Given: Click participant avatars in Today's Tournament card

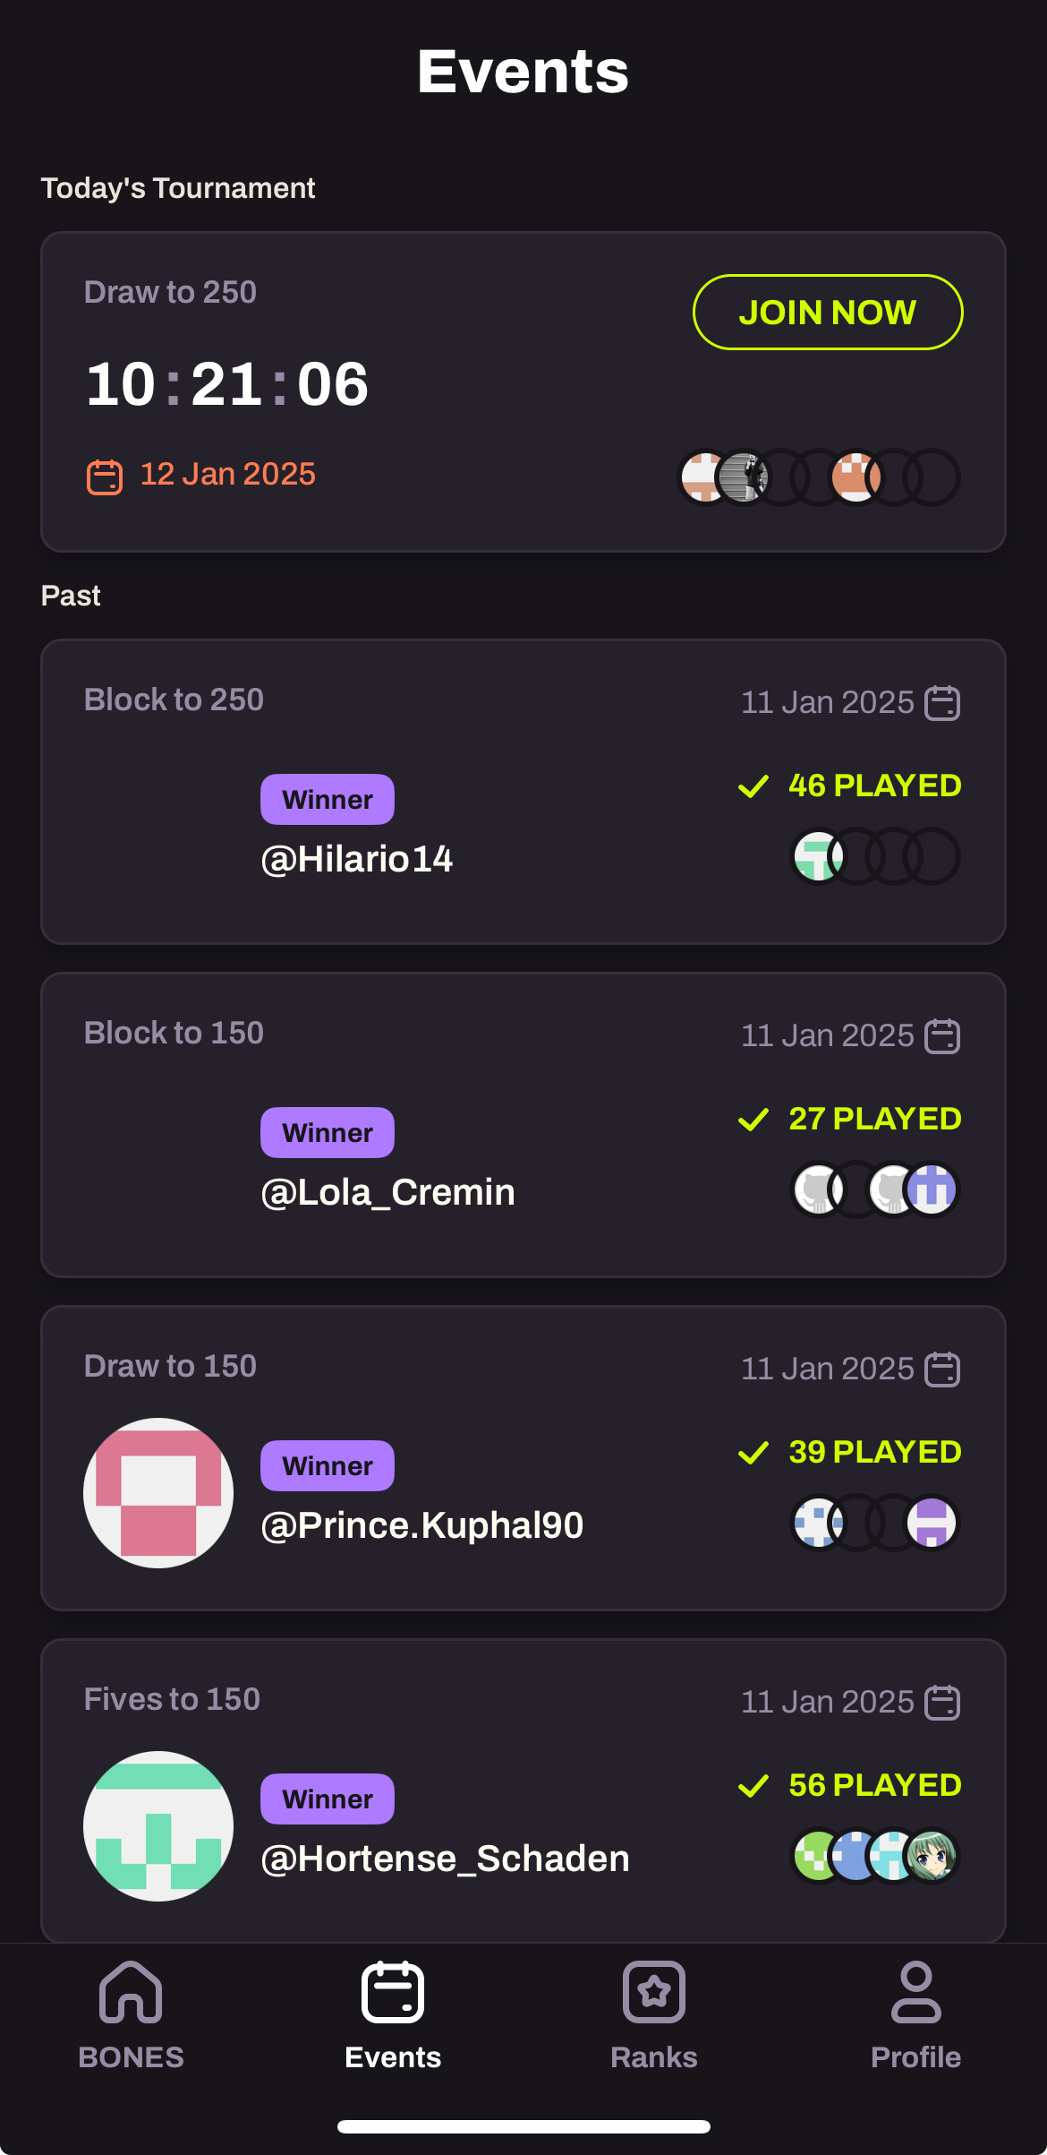Looking at the screenshot, I should [x=819, y=477].
